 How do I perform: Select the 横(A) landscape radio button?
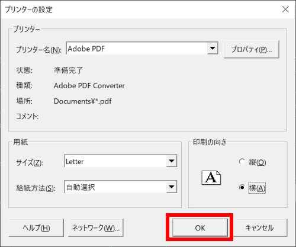click(x=242, y=187)
